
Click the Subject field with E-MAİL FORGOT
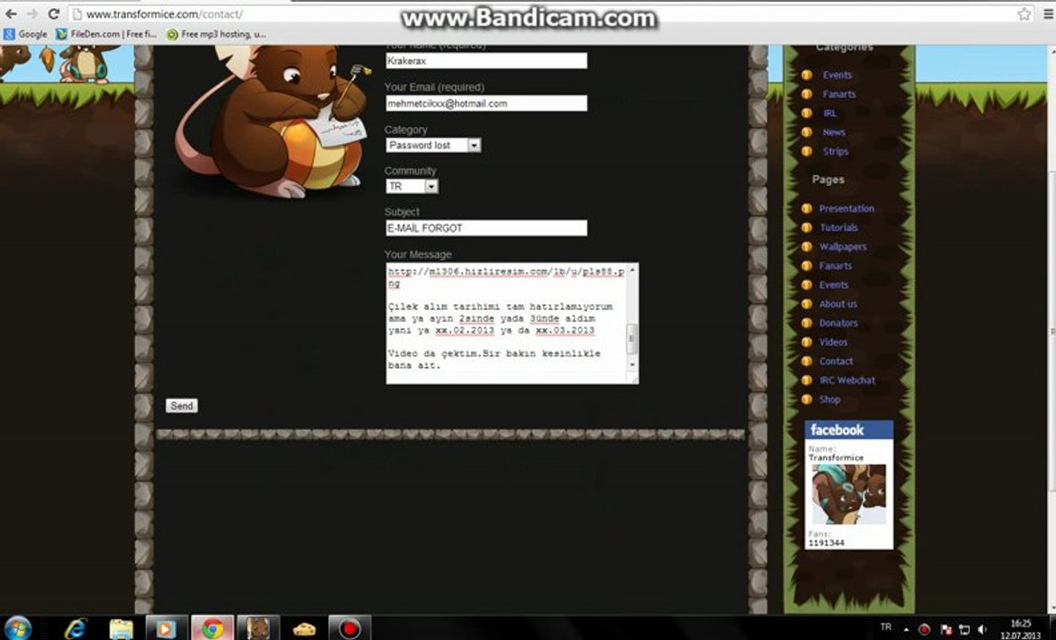pos(486,228)
